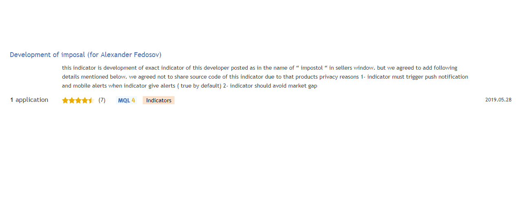Click the second rating star
This screenshot has width=518, height=220.
[x=72, y=100]
